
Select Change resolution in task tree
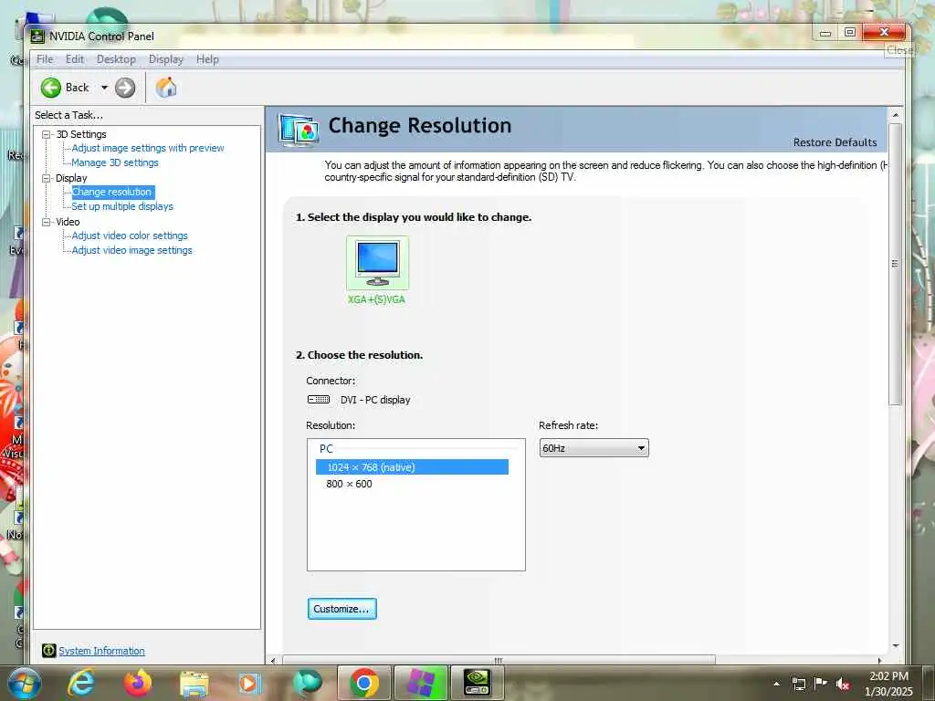(112, 192)
